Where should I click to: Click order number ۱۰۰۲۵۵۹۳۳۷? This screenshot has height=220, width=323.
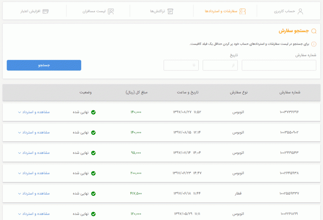coord(289,194)
